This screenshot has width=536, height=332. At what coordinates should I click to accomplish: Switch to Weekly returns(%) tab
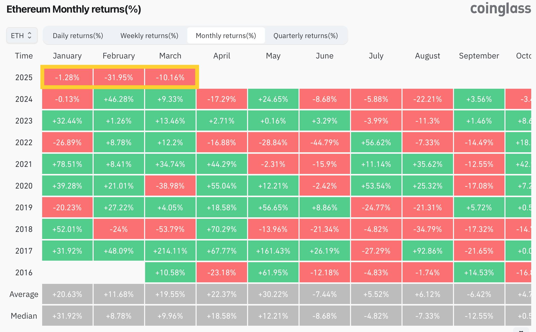click(149, 36)
